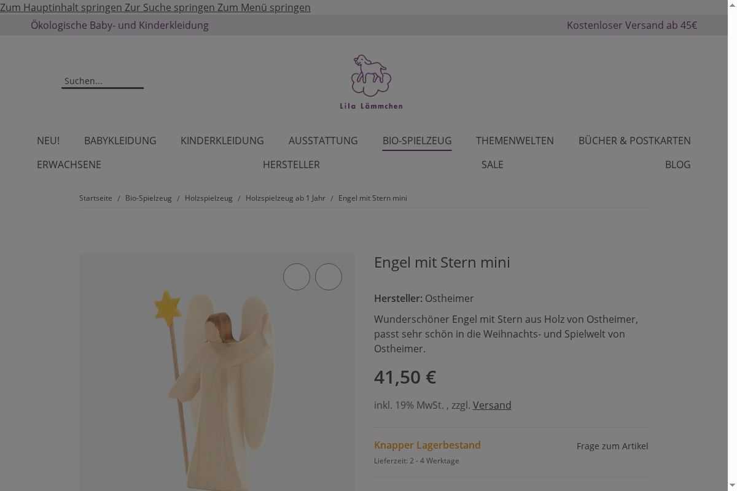
Task: Open the Kinderkleidung menu
Action: click(x=222, y=141)
